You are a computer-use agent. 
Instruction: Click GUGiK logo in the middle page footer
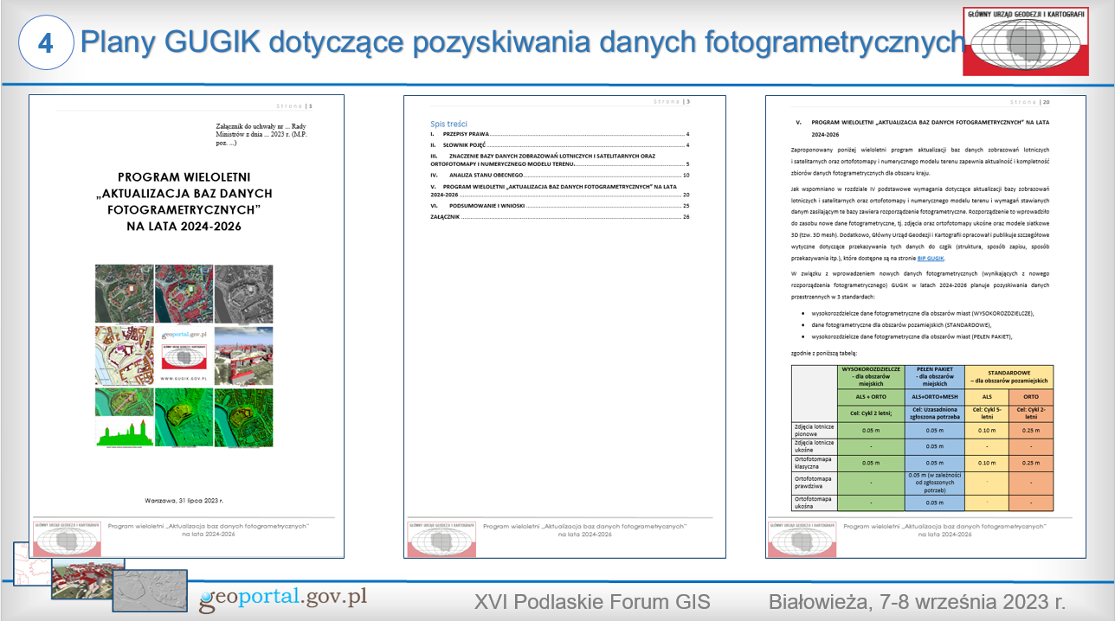[x=441, y=538]
